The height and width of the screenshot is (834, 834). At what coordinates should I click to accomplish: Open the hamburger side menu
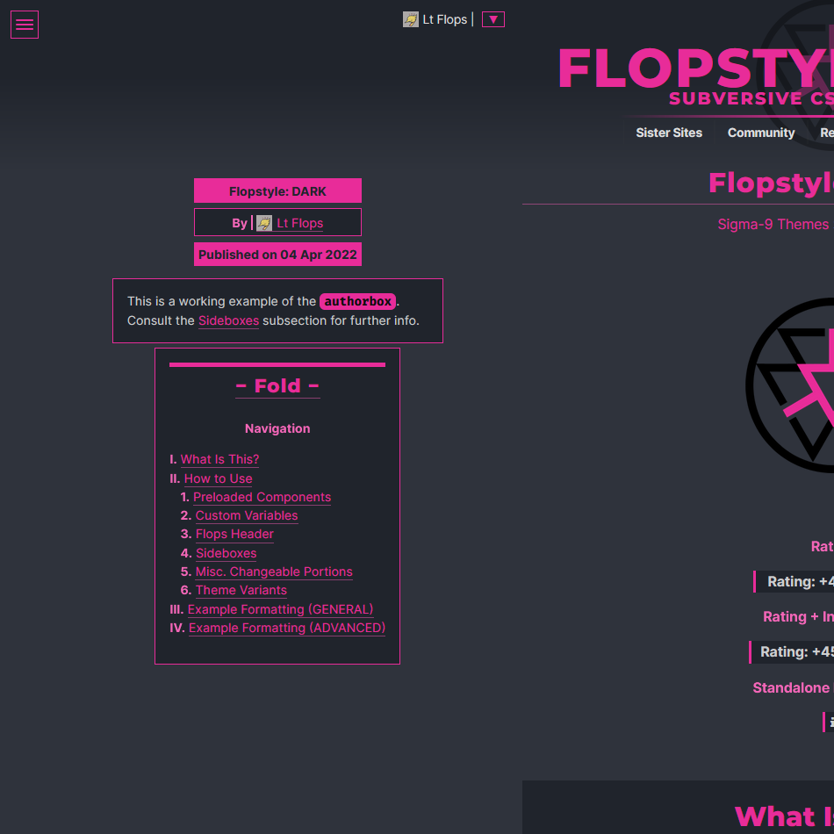click(24, 24)
